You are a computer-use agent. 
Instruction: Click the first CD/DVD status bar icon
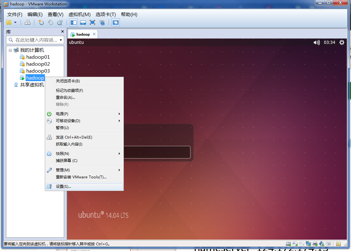pos(295,244)
